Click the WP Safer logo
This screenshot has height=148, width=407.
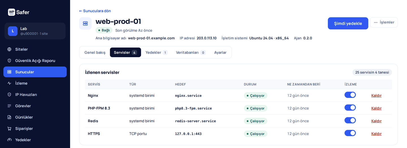click(x=19, y=12)
